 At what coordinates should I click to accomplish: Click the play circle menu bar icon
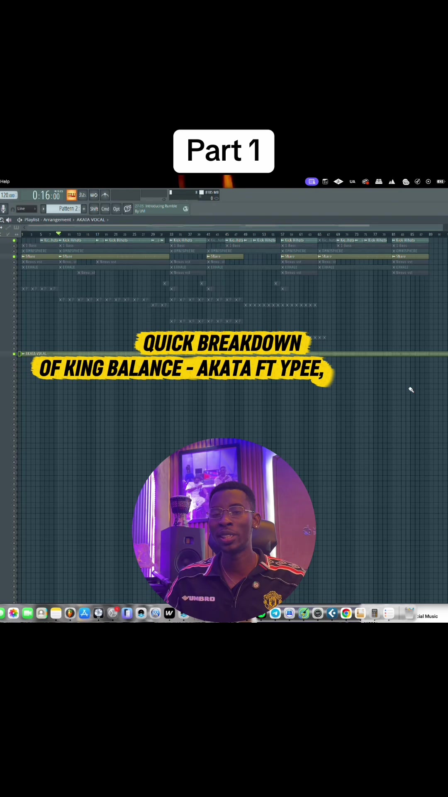click(x=428, y=182)
